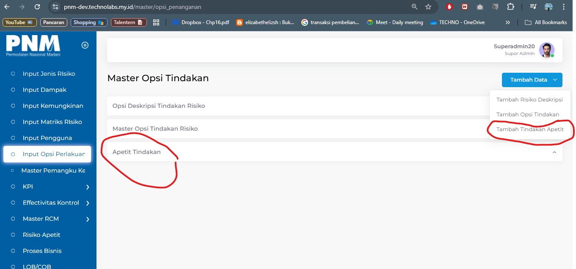Choose Tambah Risiko Deskripsi option
Viewport: 576px width, 269px height.
pos(529,100)
